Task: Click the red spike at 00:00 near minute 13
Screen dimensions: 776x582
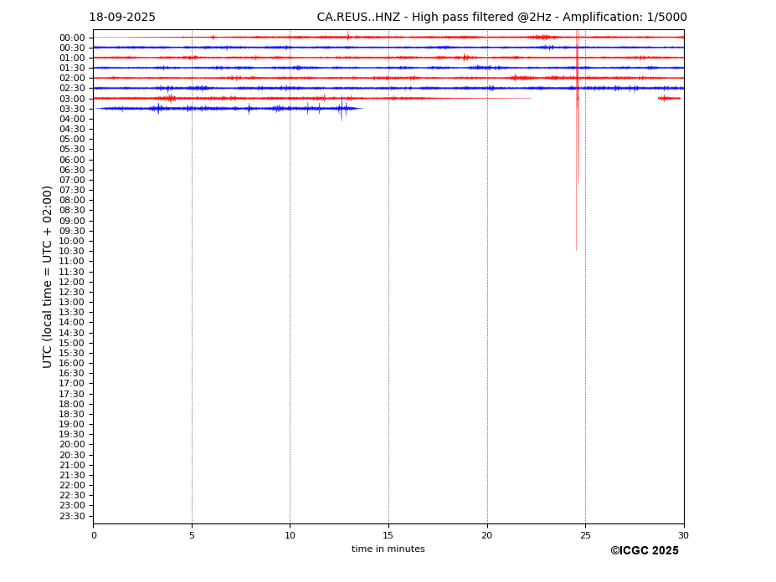Action: (x=348, y=36)
